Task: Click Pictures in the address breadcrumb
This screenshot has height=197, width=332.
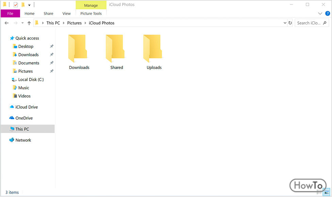Action: [74, 23]
